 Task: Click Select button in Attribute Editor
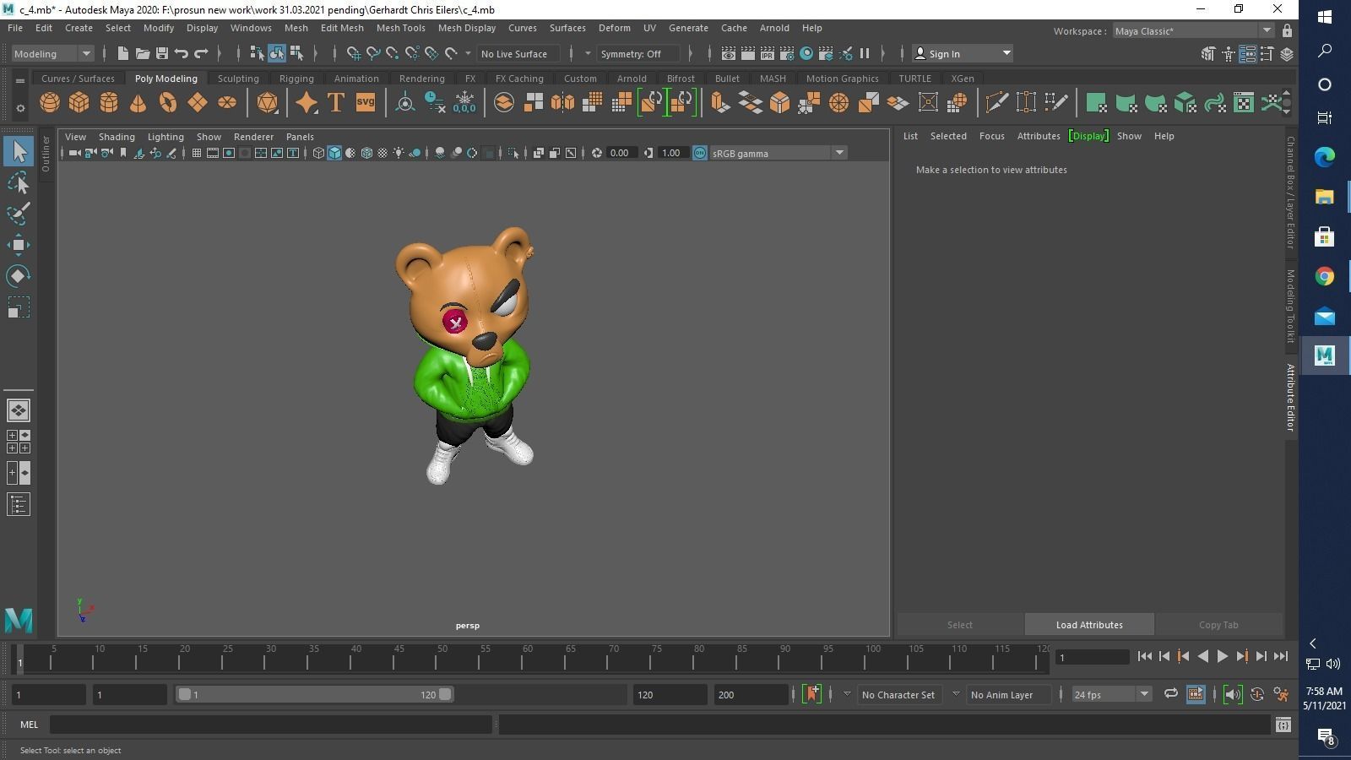coord(959,625)
